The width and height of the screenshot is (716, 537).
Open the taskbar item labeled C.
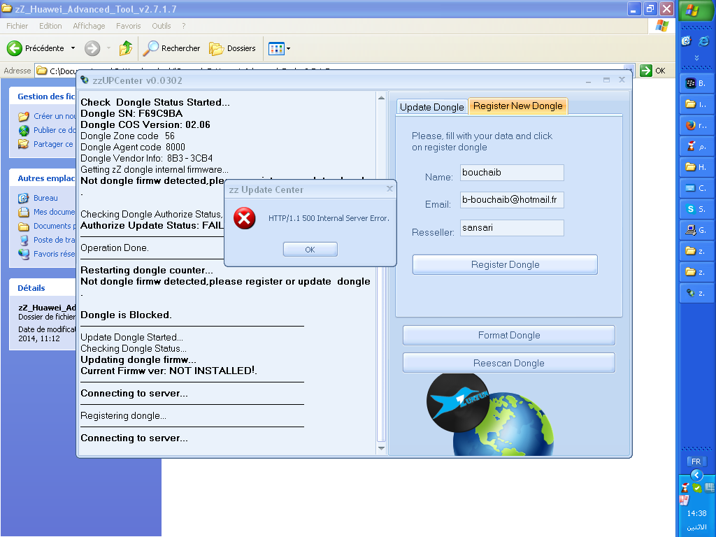tap(696, 188)
